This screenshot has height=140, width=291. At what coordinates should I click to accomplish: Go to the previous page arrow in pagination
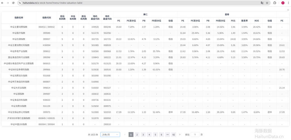click(125, 135)
